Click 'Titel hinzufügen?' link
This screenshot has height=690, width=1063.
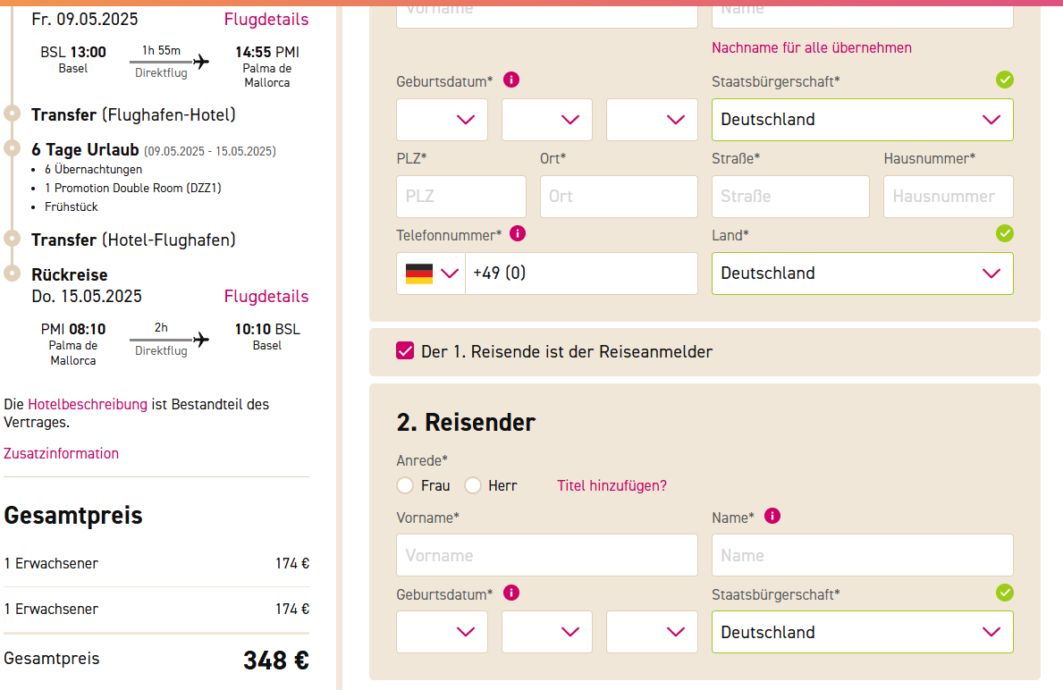612,486
